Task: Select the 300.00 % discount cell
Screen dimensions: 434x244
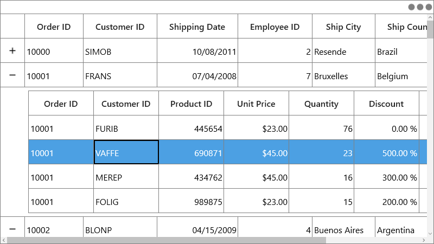Action: 386,176
